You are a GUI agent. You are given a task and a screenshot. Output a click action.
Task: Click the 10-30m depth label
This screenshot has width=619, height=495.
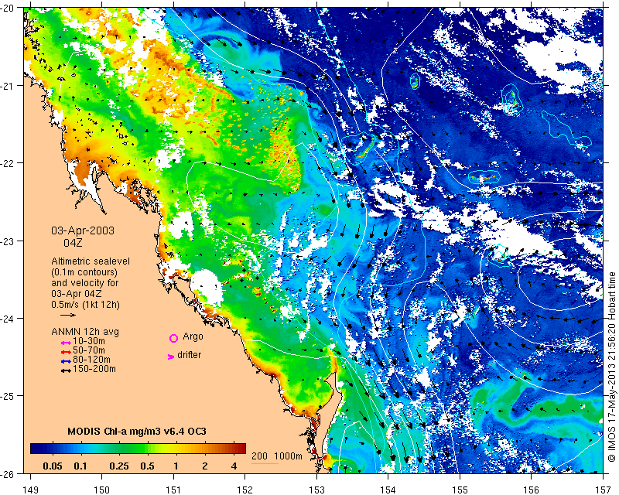pyautogui.click(x=89, y=341)
